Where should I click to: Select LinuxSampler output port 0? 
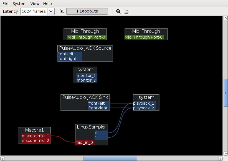tap(101, 133)
